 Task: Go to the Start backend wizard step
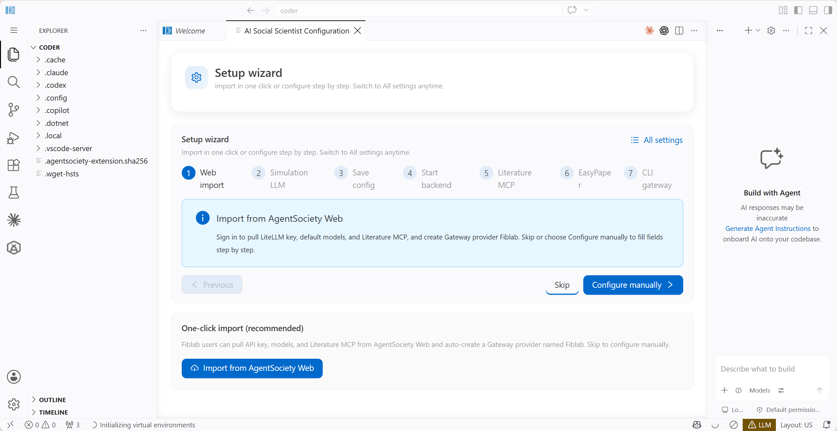click(428, 179)
